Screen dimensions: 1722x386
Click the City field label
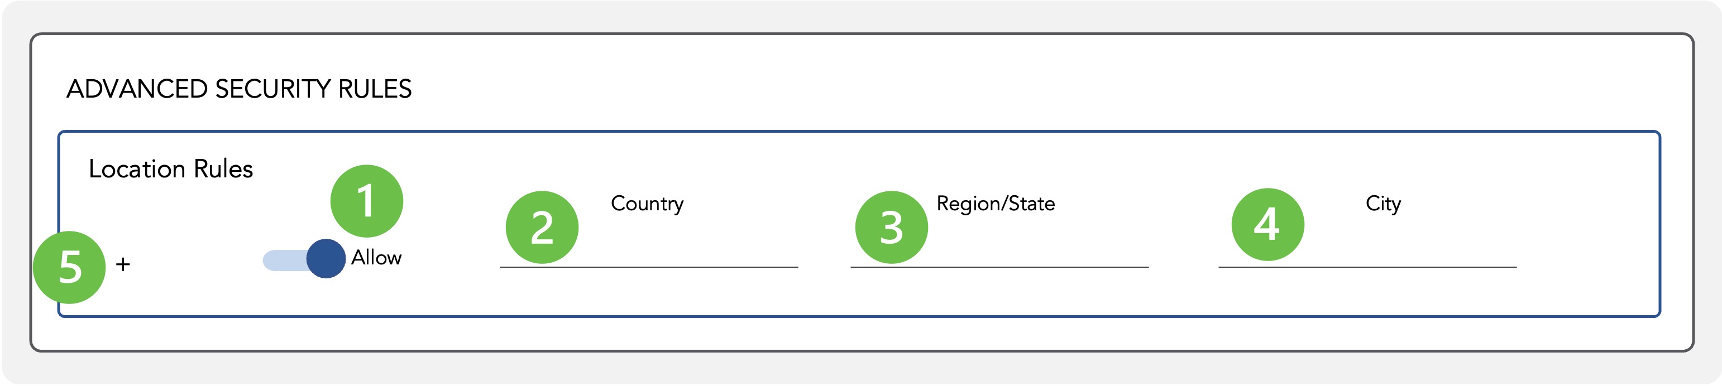tap(1383, 204)
